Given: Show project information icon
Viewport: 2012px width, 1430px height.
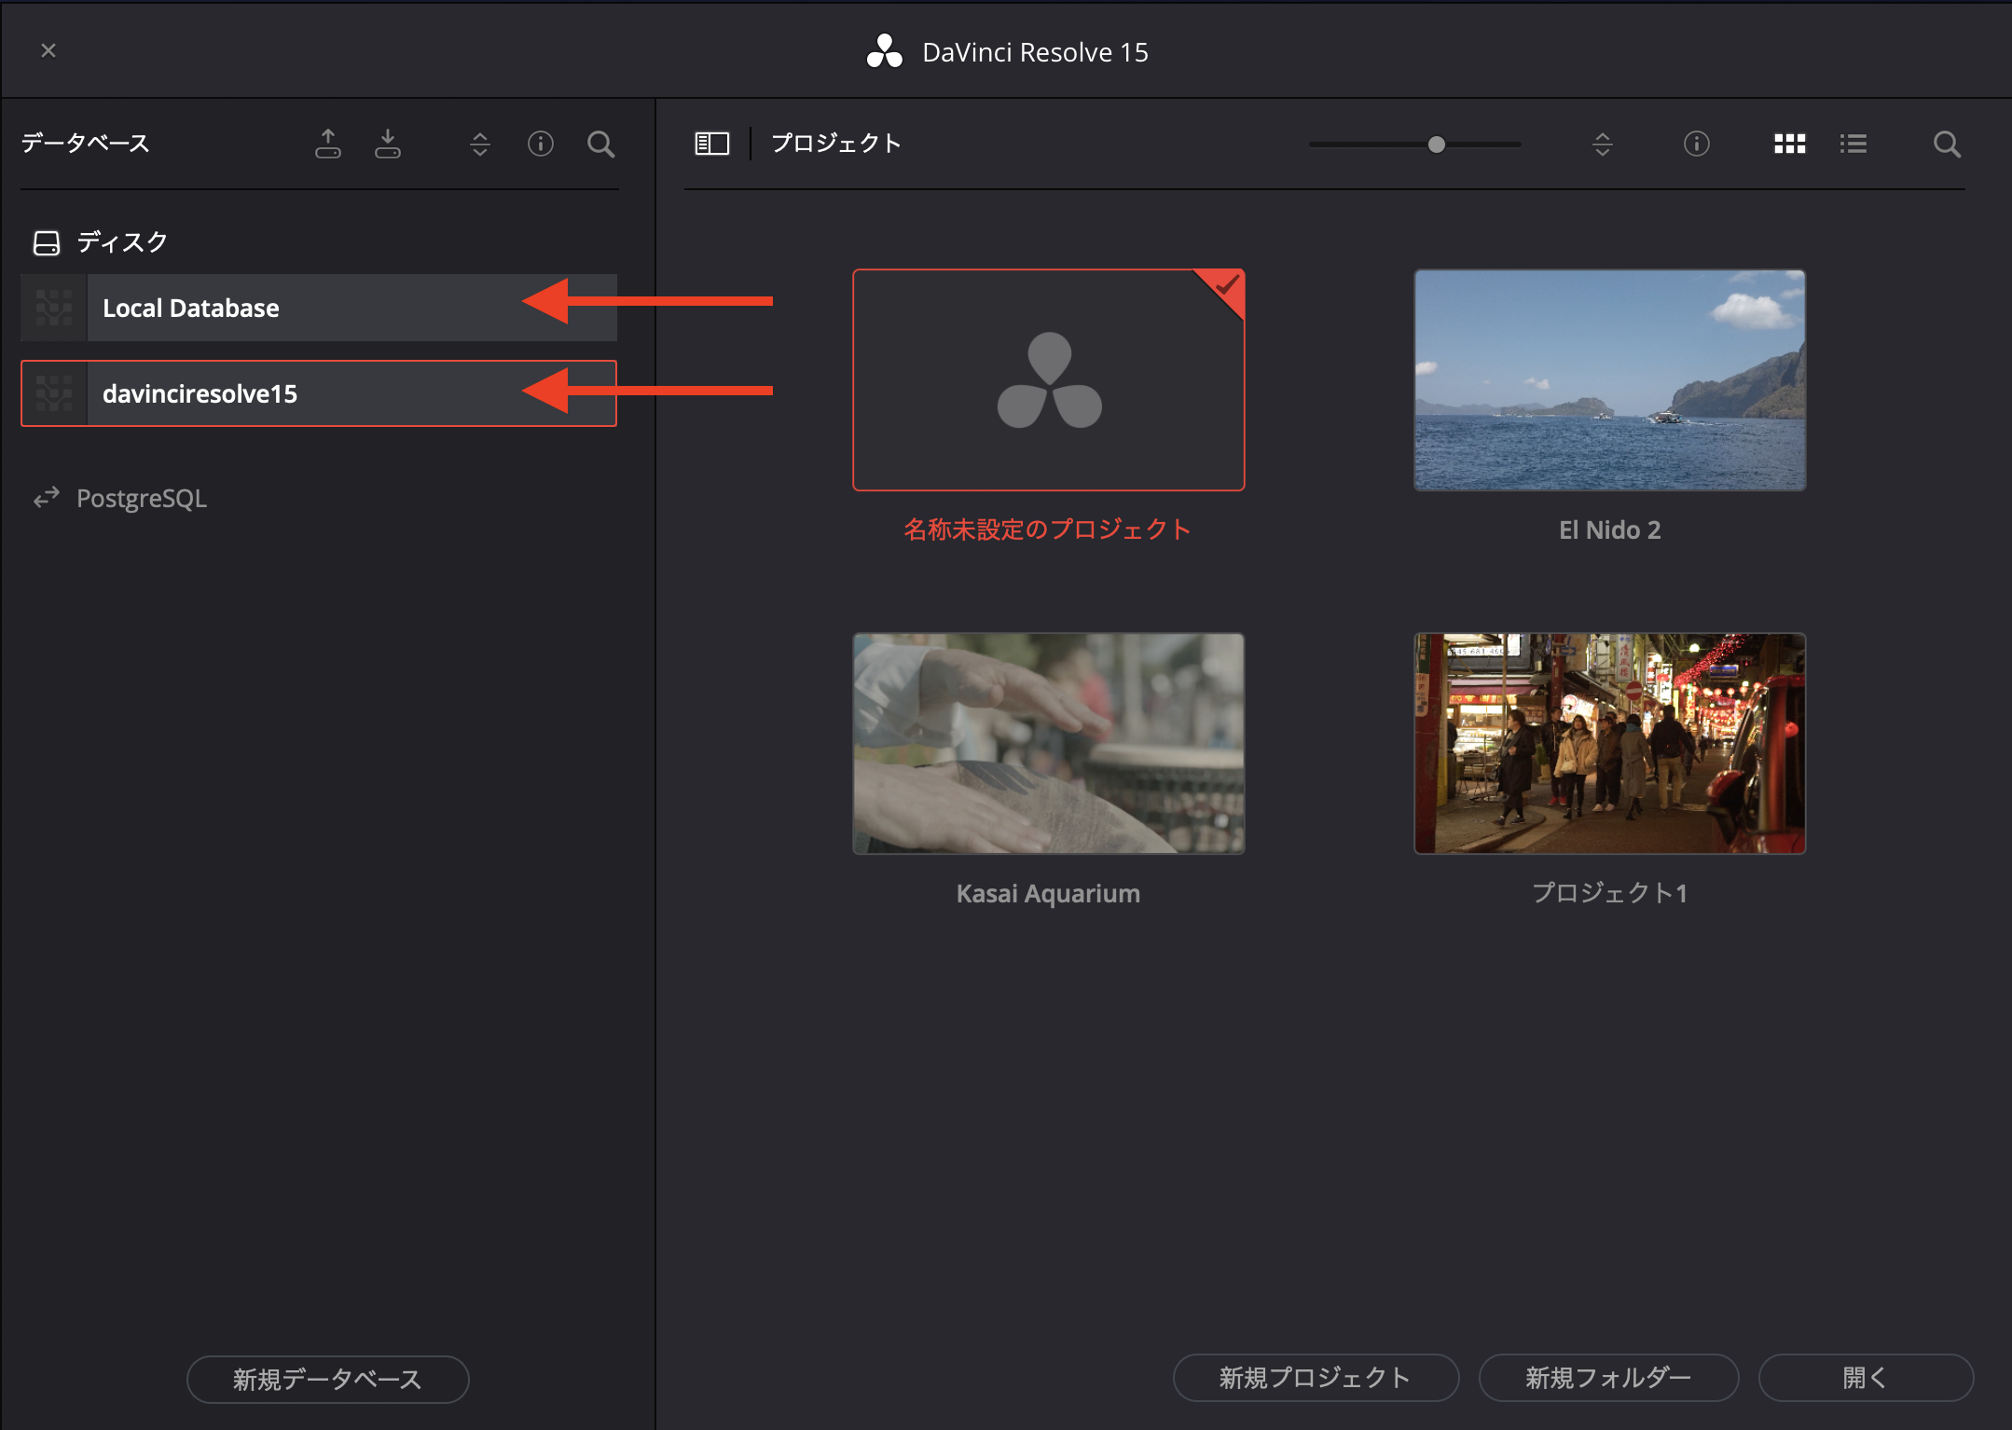Looking at the screenshot, I should point(1696,144).
